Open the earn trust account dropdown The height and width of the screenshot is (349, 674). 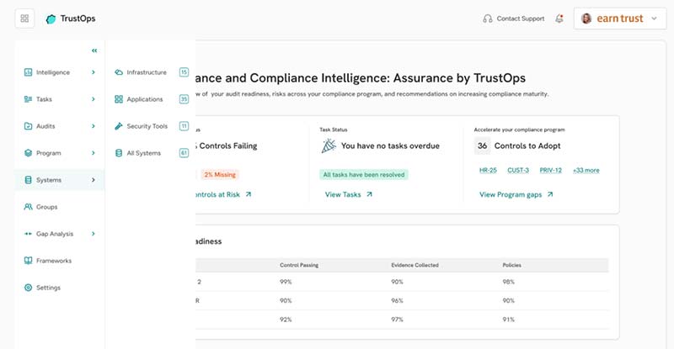[x=620, y=19]
